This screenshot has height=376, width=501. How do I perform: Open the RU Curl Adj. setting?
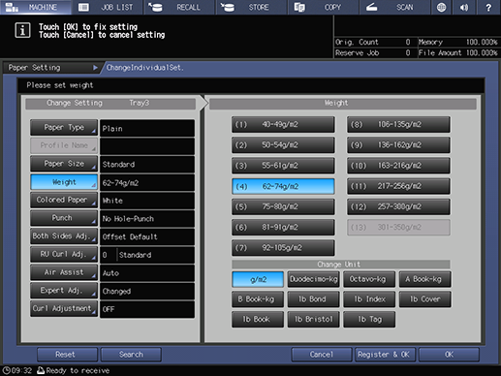[x=64, y=254]
